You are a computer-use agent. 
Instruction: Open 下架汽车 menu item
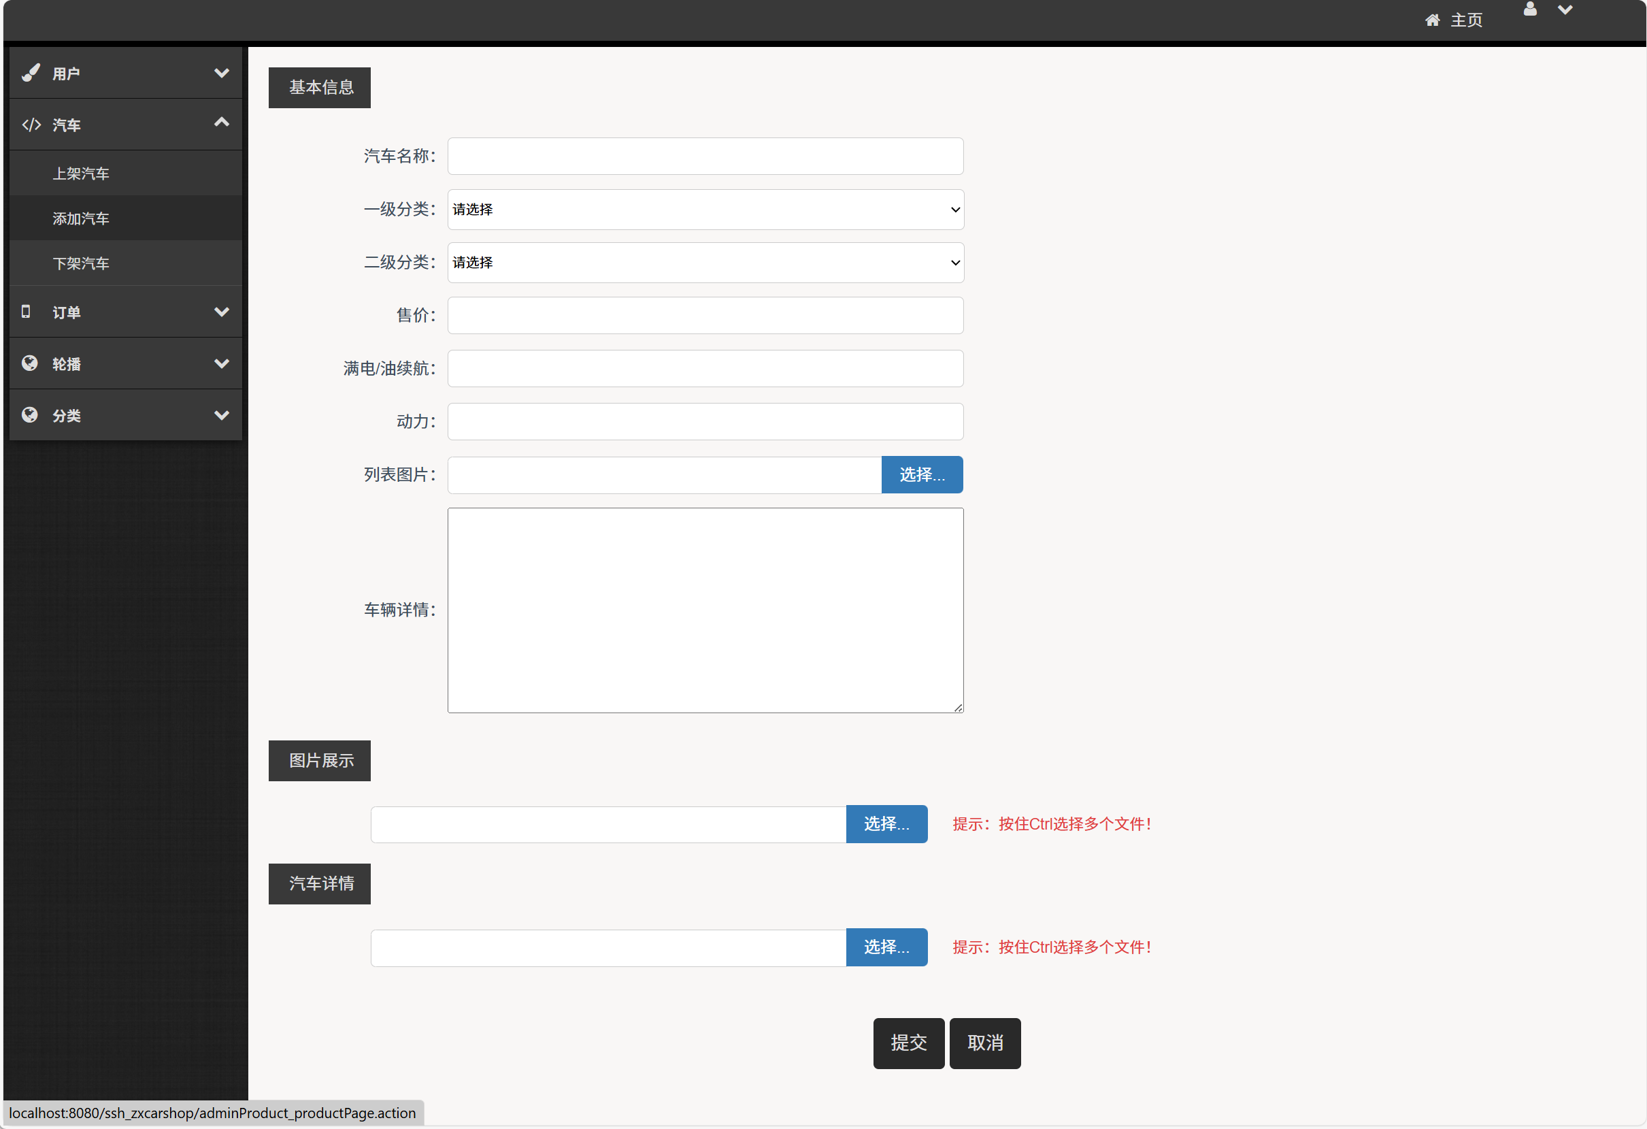point(81,263)
